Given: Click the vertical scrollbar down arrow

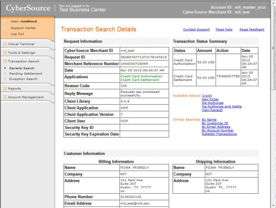Looking at the screenshot, I should pyautogui.click(x=273, y=205).
